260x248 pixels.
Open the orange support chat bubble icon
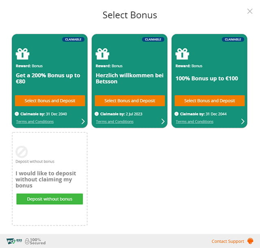click(250, 241)
